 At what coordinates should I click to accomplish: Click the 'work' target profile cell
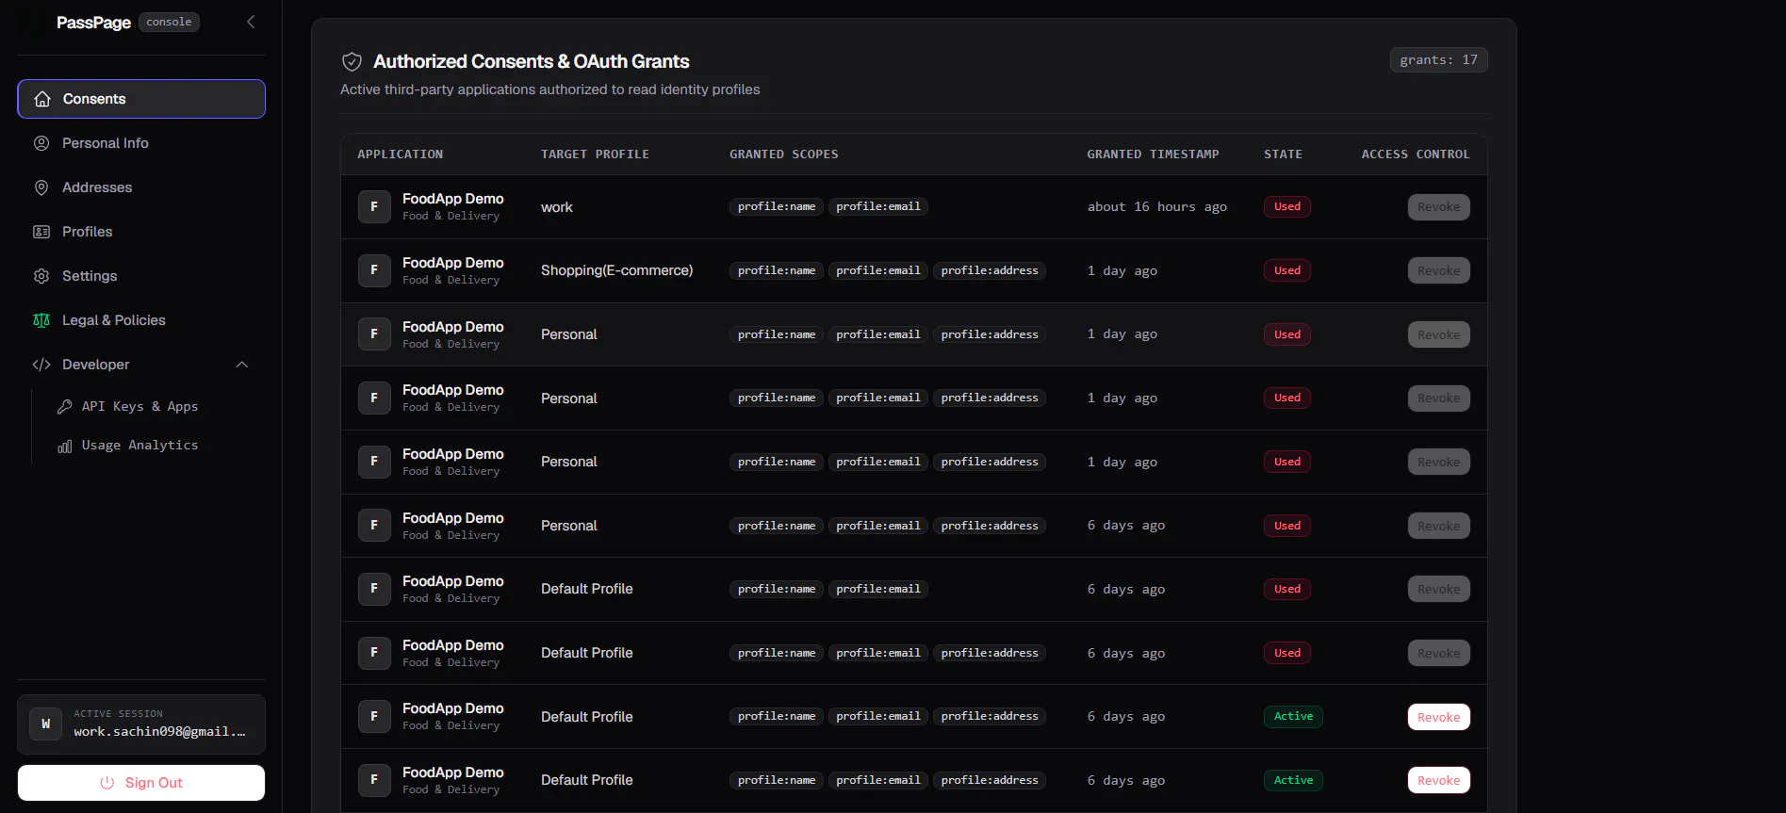click(x=557, y=207)
